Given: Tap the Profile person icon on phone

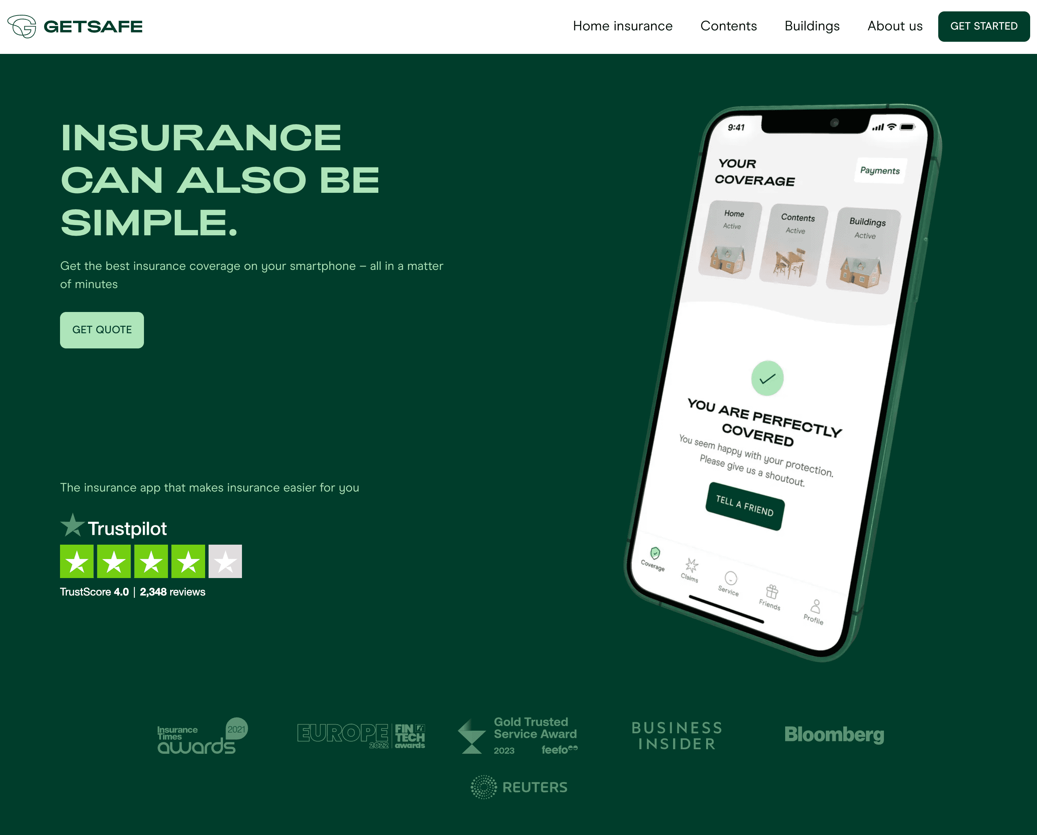Looking at the screenshot, I should coord(816,606).
